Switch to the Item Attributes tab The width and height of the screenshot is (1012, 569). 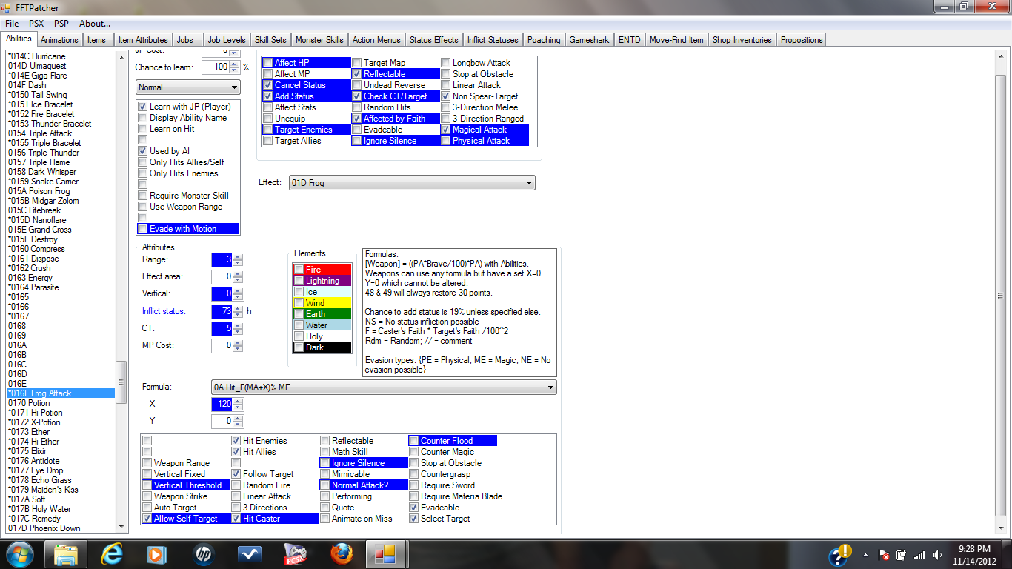pos(143,40)
